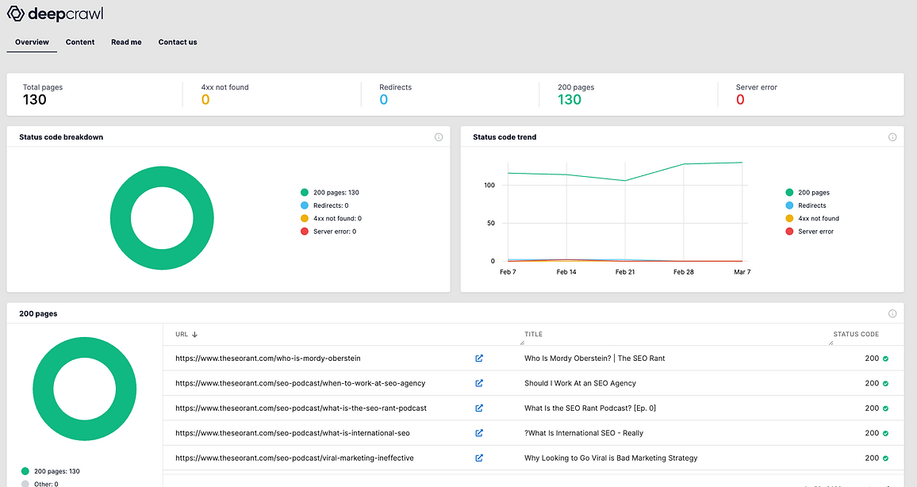This screenshot has height=487, width=917.
Task: Select title 'Why Looking to Go Viral is Bad Marketing Strategy'
Action: 611,458
